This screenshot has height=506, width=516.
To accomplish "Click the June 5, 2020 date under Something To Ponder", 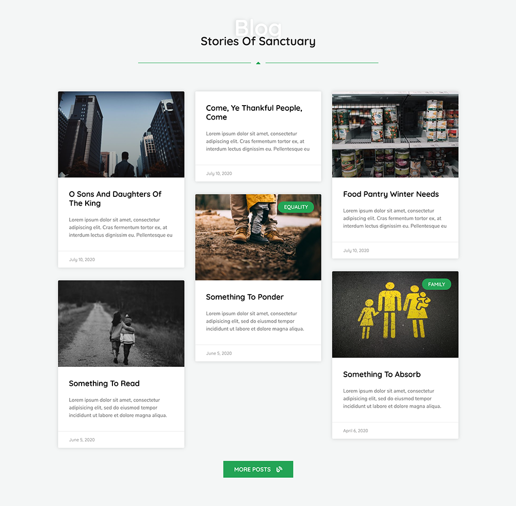I will pos(219,353).
